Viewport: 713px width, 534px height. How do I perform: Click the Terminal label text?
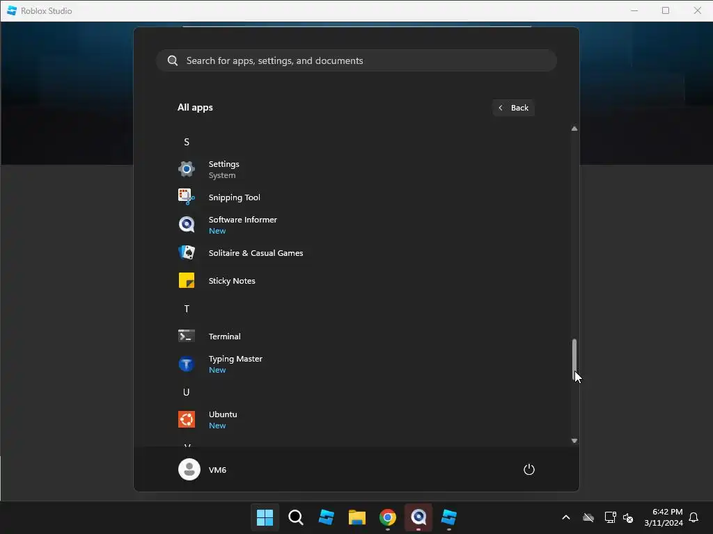coord(225,337)
